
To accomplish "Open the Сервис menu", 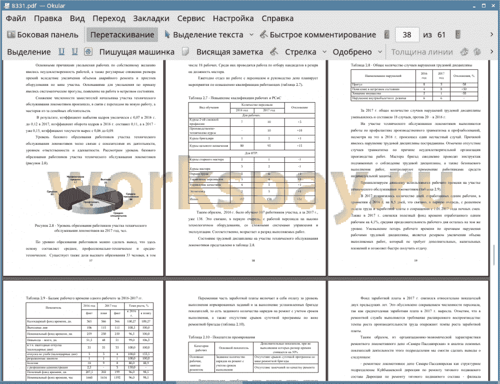I will 191,18.
